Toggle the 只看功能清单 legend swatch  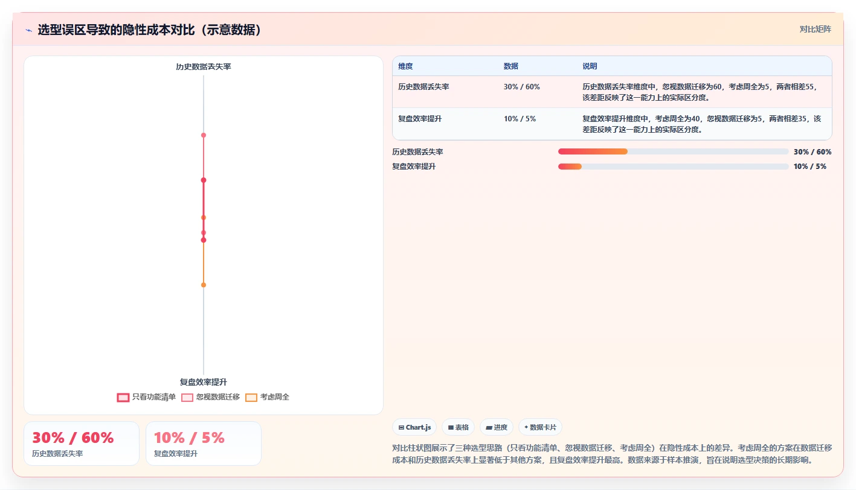point(123,397)
